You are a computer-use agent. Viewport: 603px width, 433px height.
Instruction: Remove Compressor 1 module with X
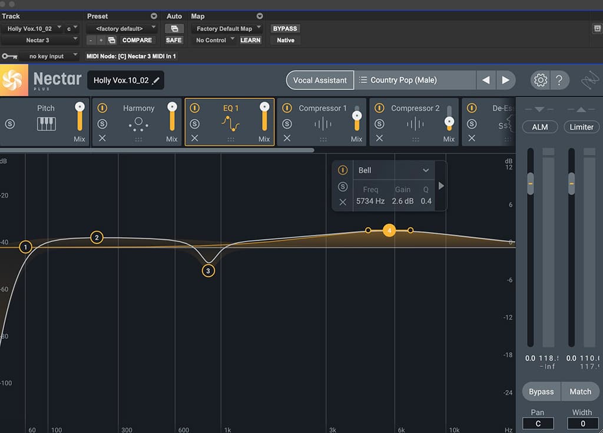pyautogui.click(x=287, y=138)
